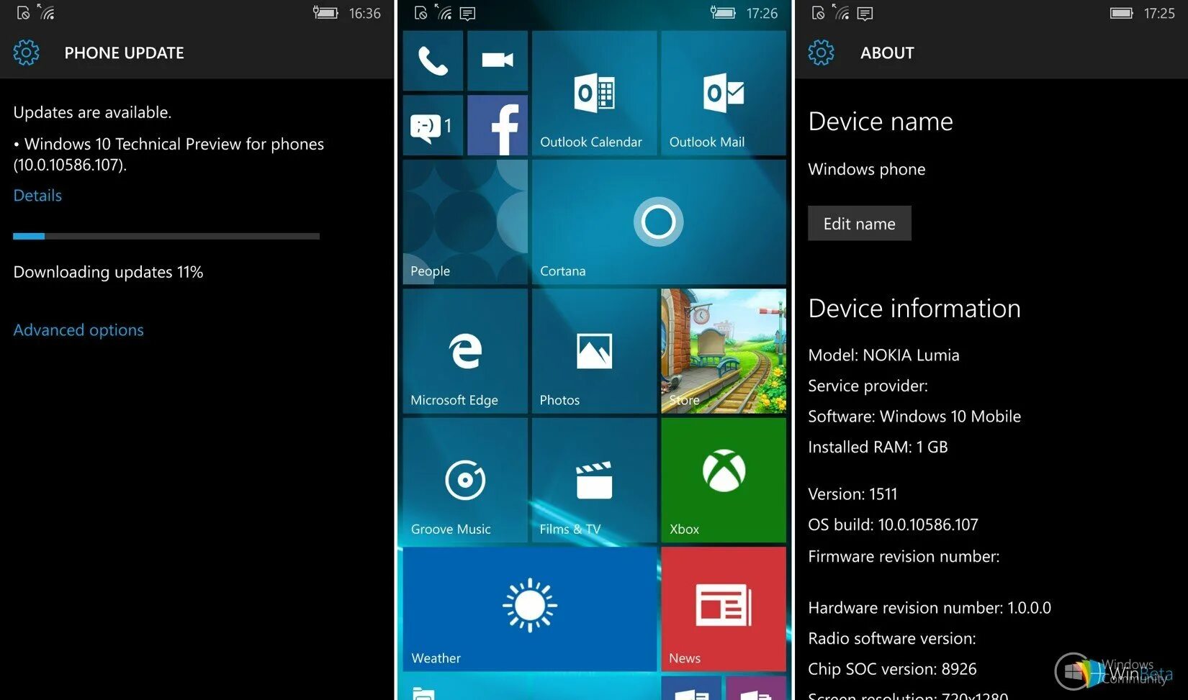Open the Microsoft Edge tile
The height and width of the screenshot is (700, 1188).
465,351
